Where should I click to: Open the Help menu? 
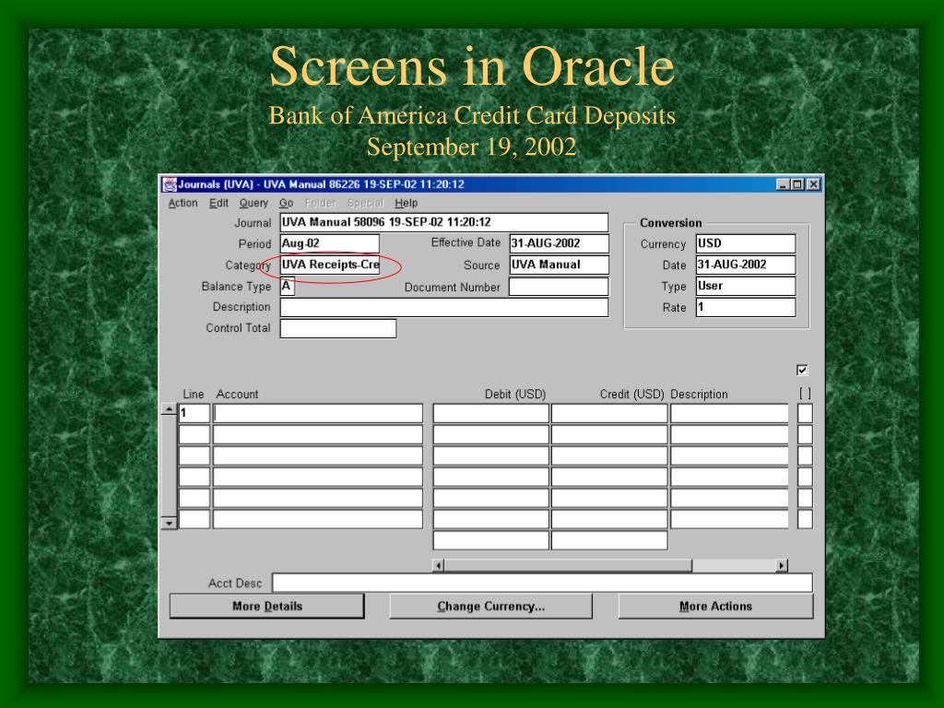(x=406, y=203)
